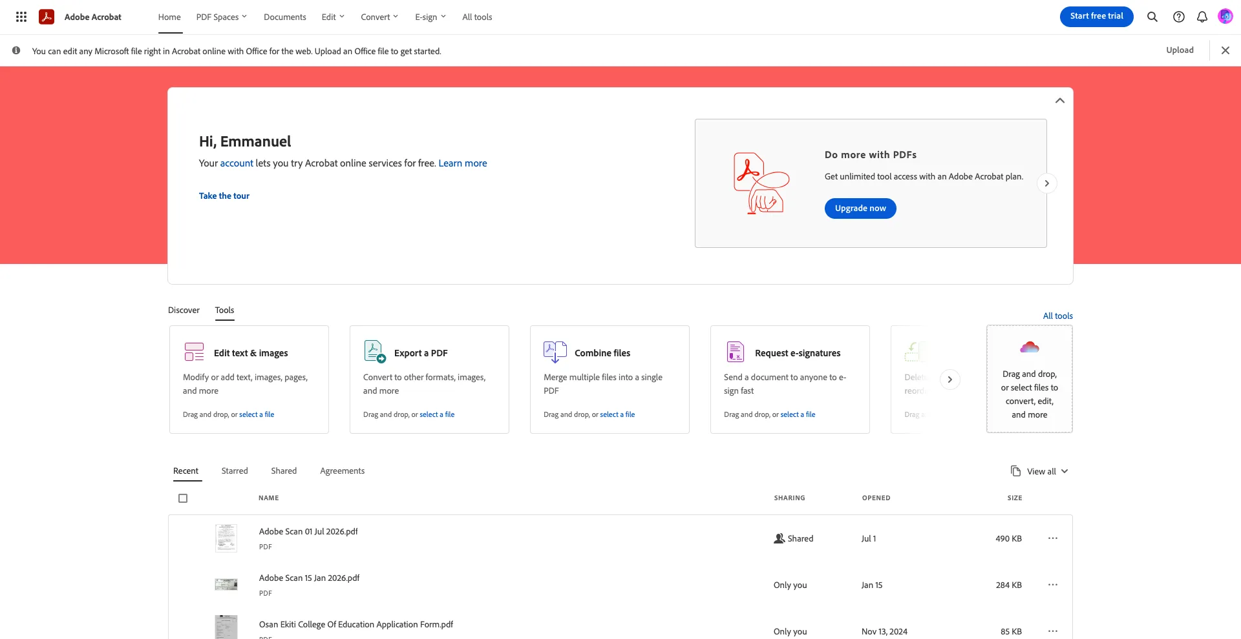1241x639 pixels.
Task: Open more options for Osan Ekiti College form
Action: [1053, 631]
